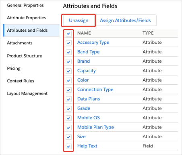Screen dimensions: 182x155
Task: Select Attributes and Fields in sidebar
Action: pos(31,30)
